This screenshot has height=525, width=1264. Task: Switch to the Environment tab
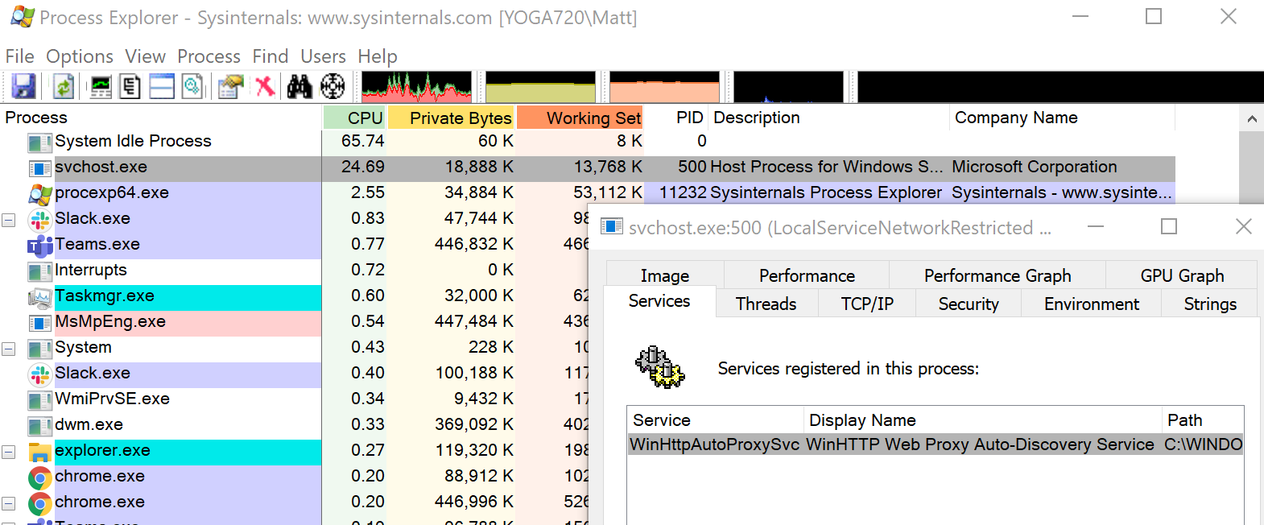point(1092,304)
